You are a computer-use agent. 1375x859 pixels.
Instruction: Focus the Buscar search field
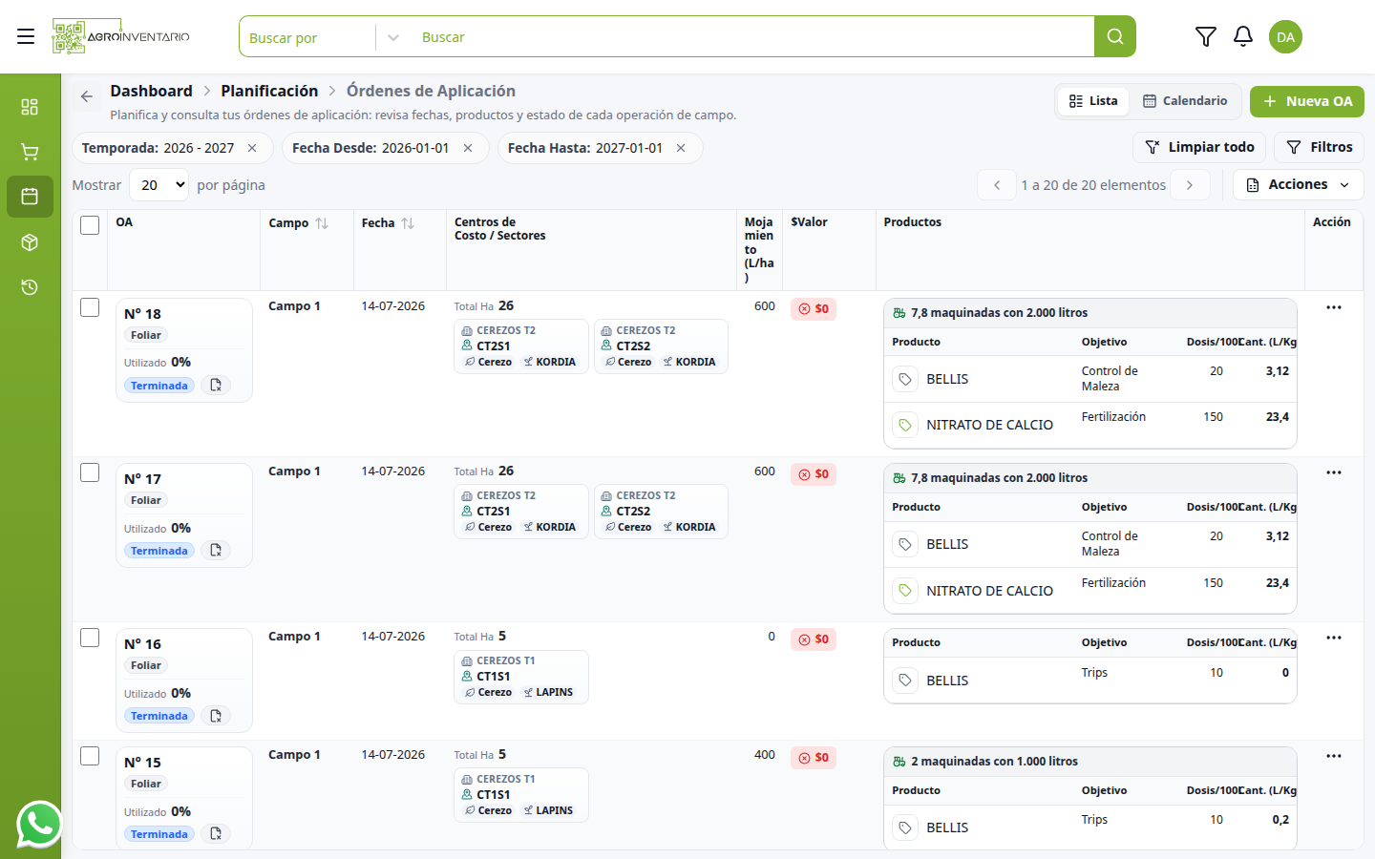751,37
